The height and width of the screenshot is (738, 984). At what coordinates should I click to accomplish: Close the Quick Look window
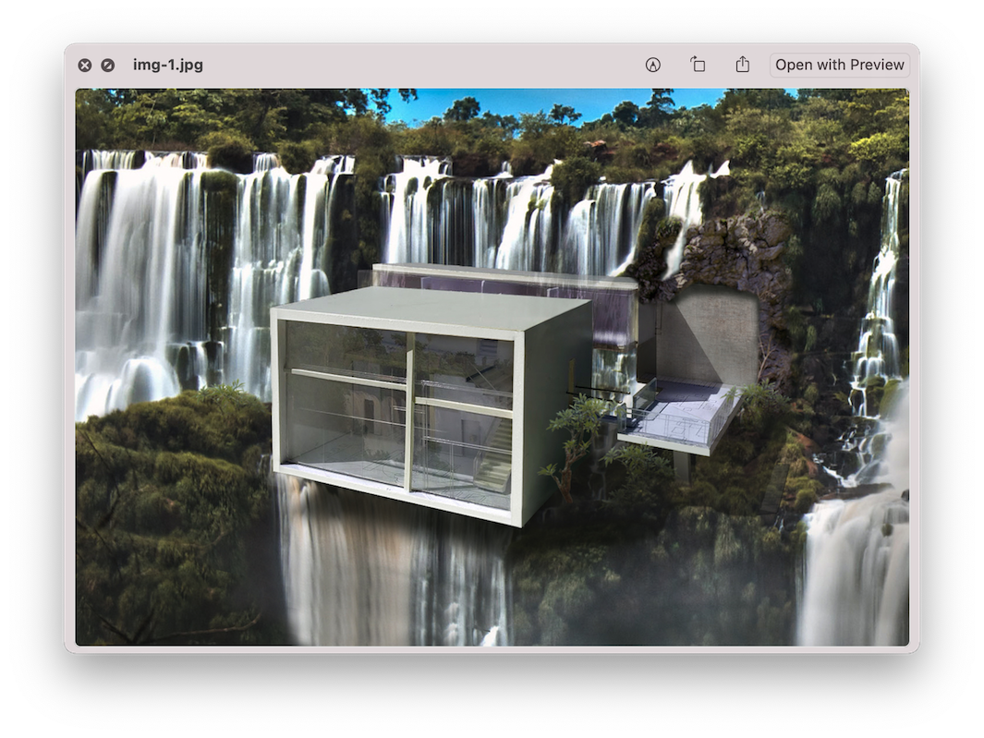[85, 66]
